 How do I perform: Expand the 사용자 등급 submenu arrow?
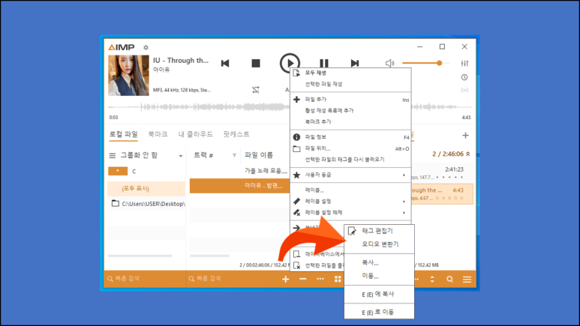[404, 175]
